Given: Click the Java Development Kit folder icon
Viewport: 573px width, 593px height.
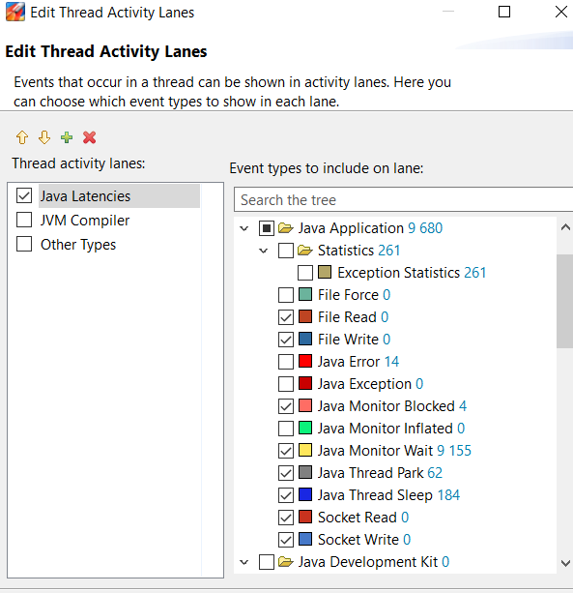Looking at the screenshot, I should tap(286, 562).
